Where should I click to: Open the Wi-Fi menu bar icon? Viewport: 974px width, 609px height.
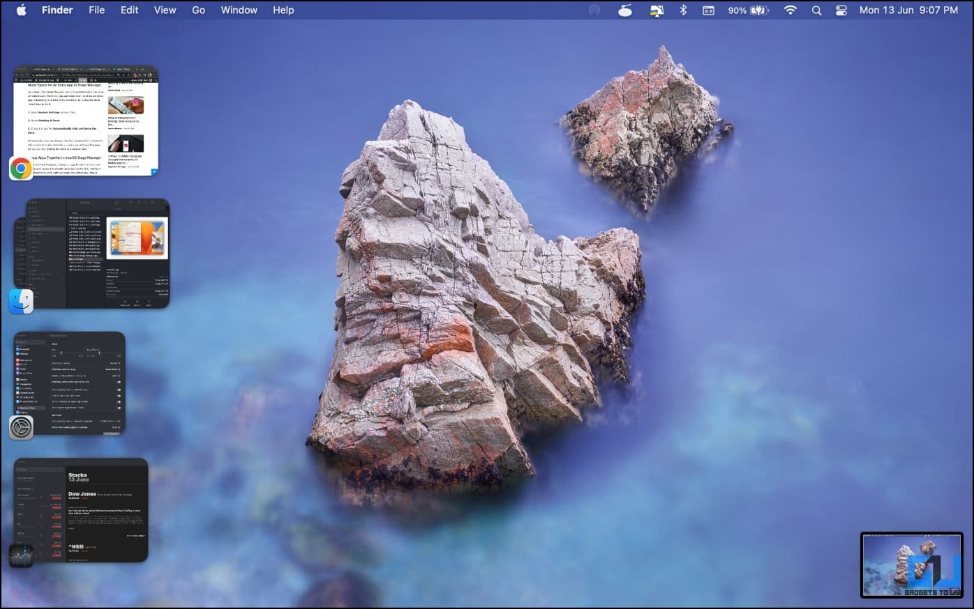790,10
